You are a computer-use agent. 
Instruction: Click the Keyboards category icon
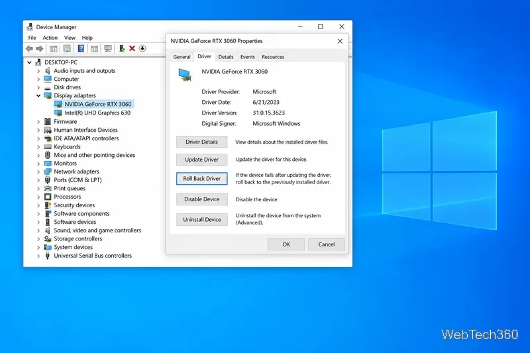tap(48, 146)
